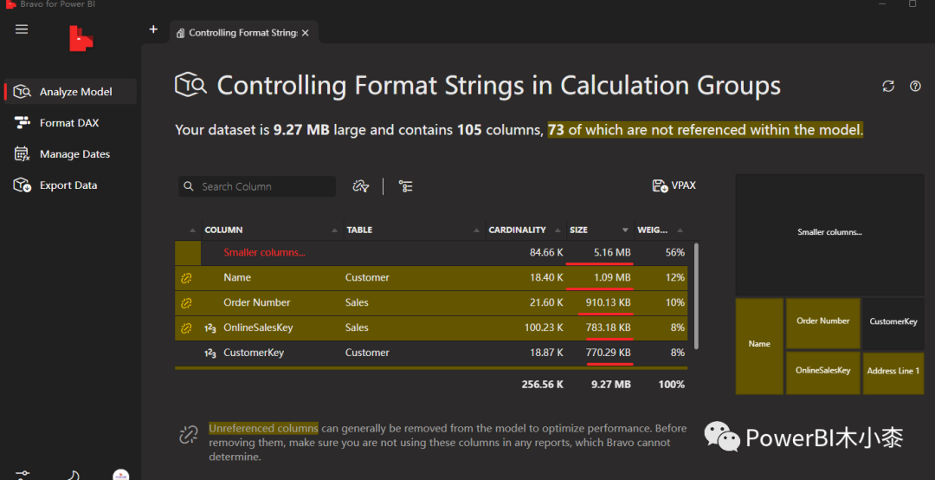Screen dimensions: 935x480
Task: Click the table's vertical scrollbar
Action: (x=695, y=295)
